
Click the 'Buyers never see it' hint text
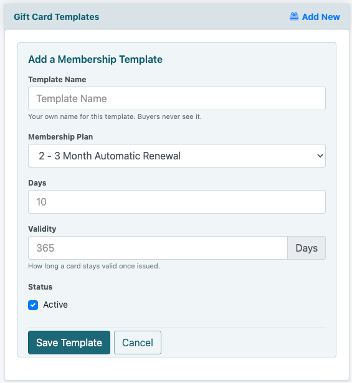pos(169,116)
